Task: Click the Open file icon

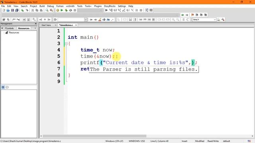Action: pyautogui.click(x=8, y=10)
